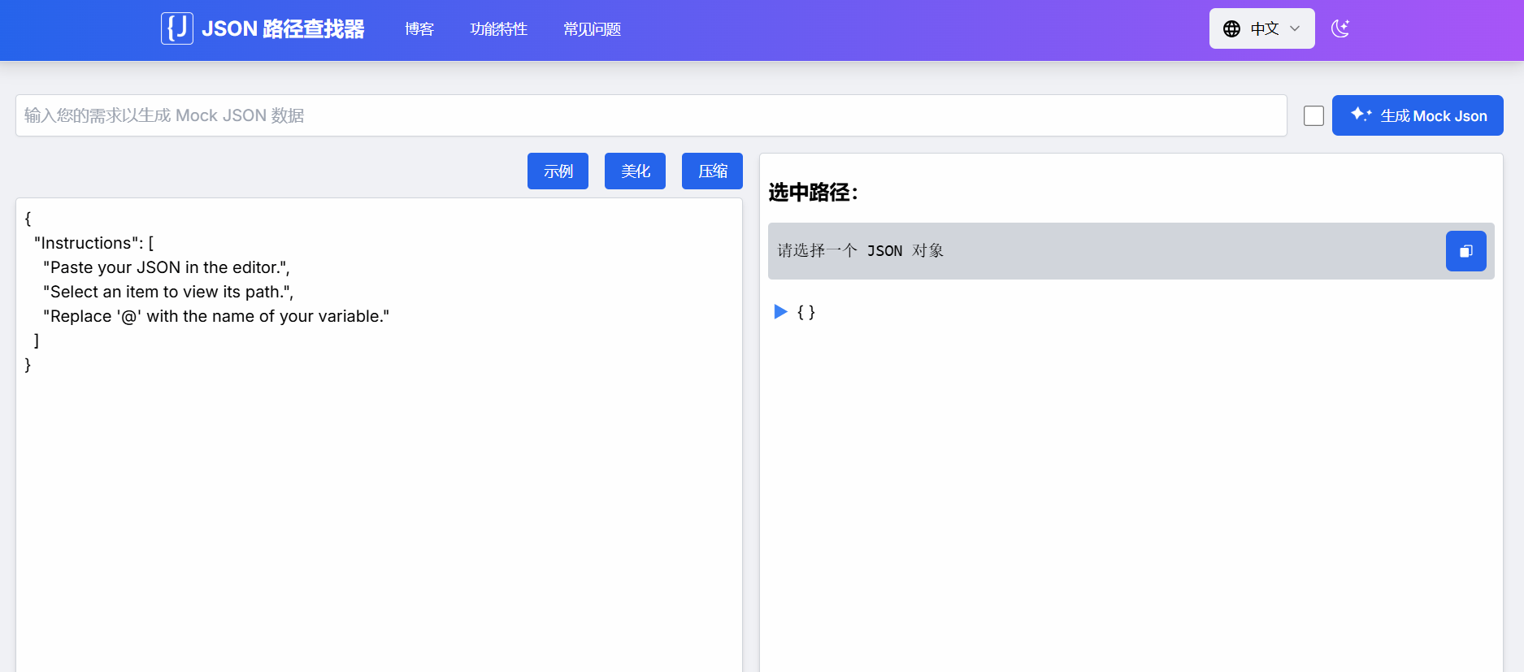This screenshot has height=672, width=1524.
Task: Click the "Instructions": [ line in editor
Action: coord(94,243)
